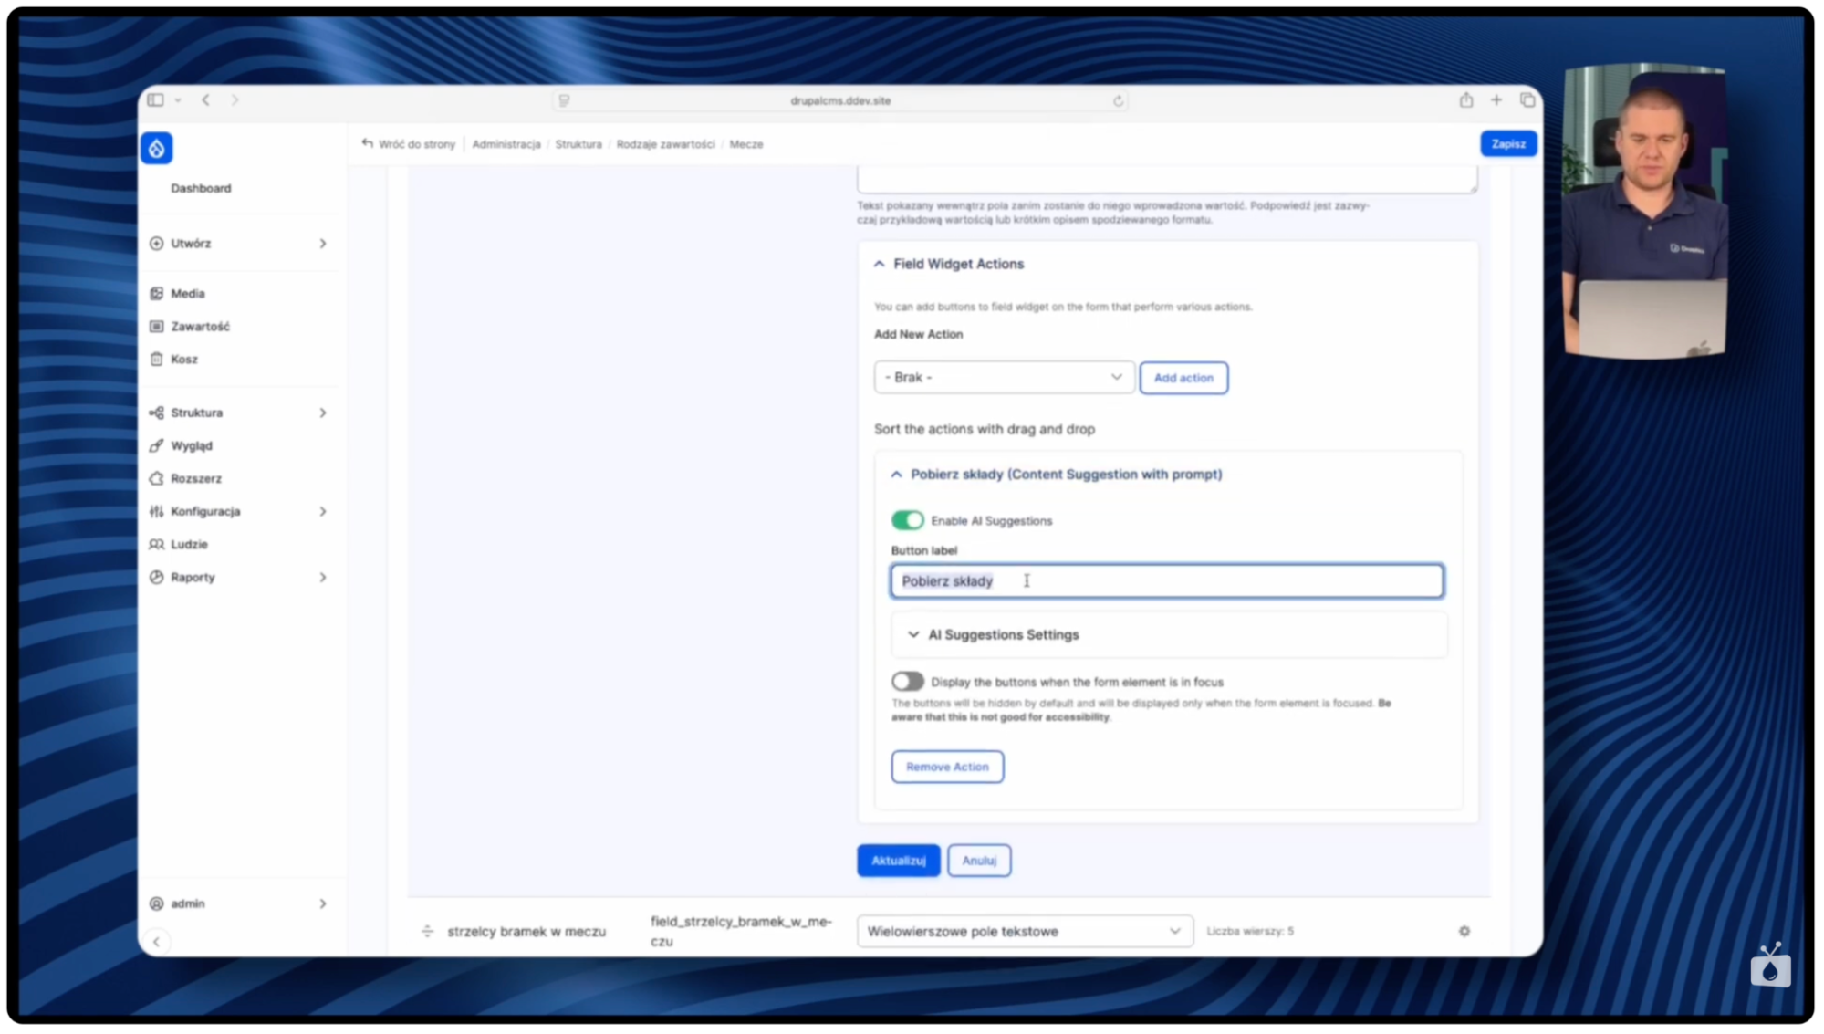
Task: Click the drag handle next to strzelcy bramek
Action: coord(427,931)
